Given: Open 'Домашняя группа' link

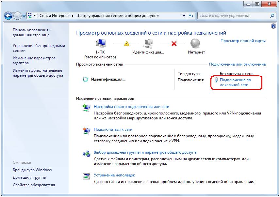Looking at the screenshot, I should 29,177.
